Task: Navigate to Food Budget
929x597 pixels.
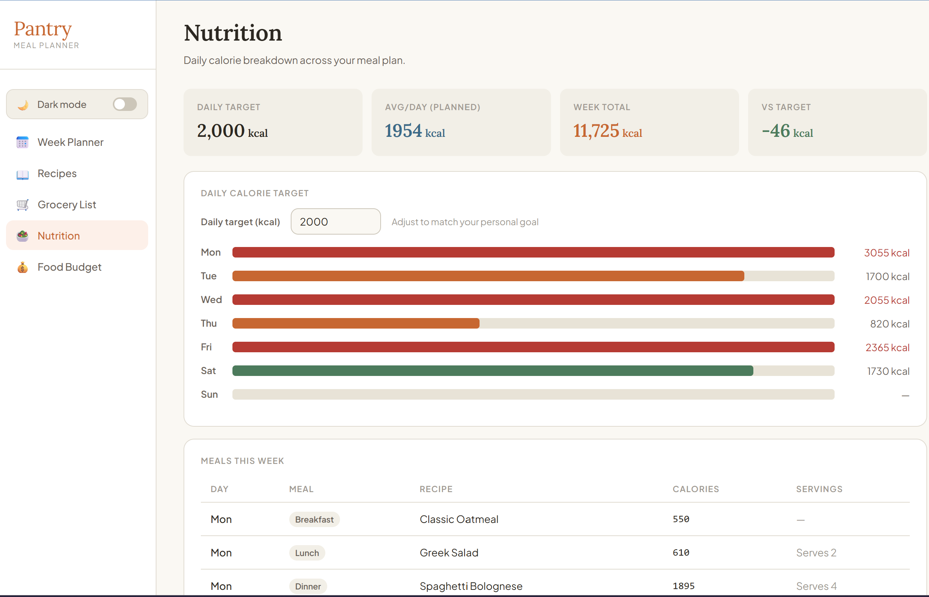Action: pyautogui.click(x=70, y=267)
